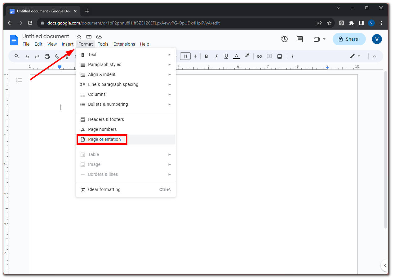Click the insert link icon
Viewport: 394px width, 280px height.
(259, 56)
